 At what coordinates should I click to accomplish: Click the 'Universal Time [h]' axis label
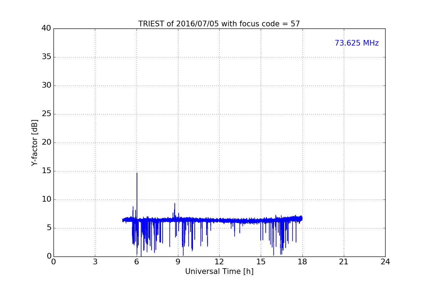click(219, 271)
